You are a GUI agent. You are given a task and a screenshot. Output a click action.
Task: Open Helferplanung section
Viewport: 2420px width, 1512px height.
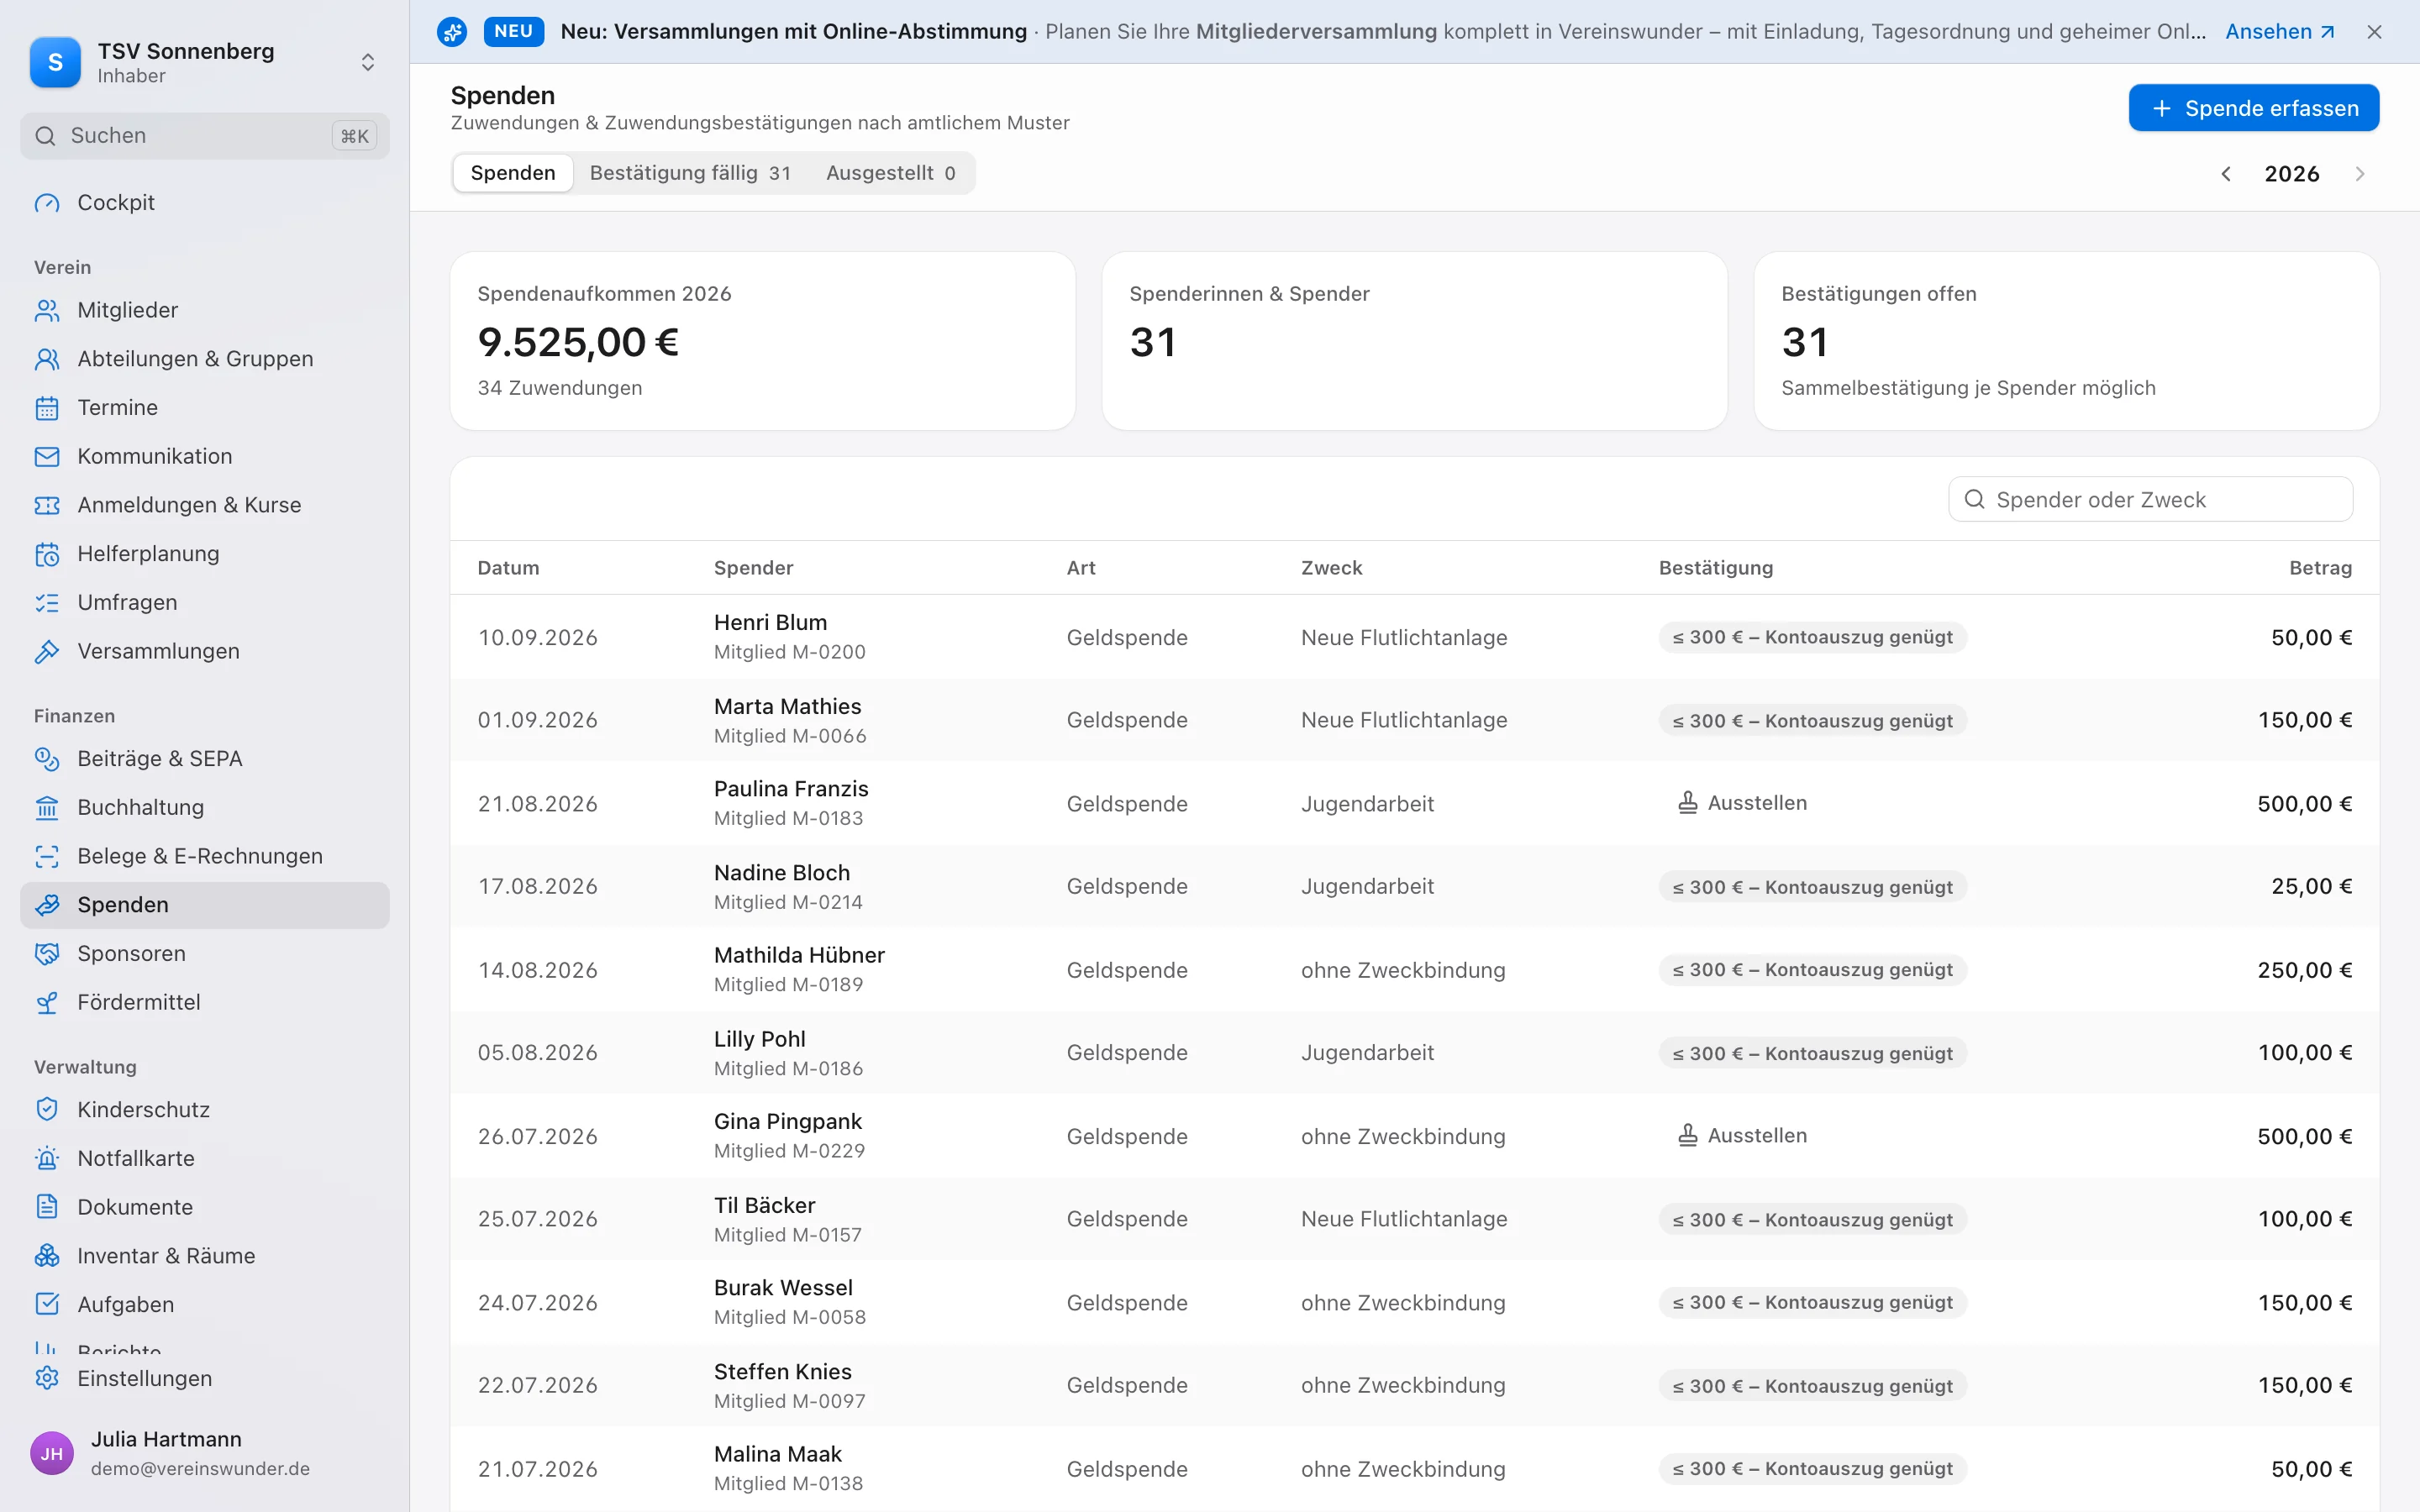pyautogui.click(x=204, y=554)
